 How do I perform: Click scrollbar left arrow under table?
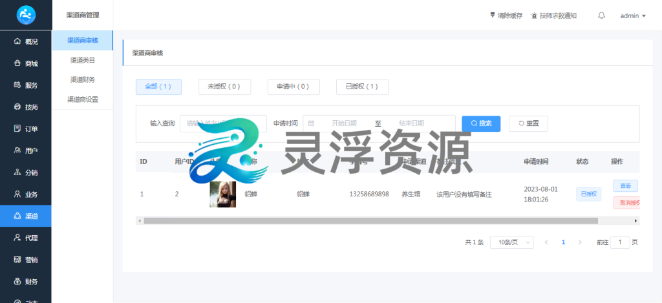coord(139,221)
